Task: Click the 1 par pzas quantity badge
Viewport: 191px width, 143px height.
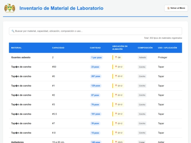Action: click(96, 58)
